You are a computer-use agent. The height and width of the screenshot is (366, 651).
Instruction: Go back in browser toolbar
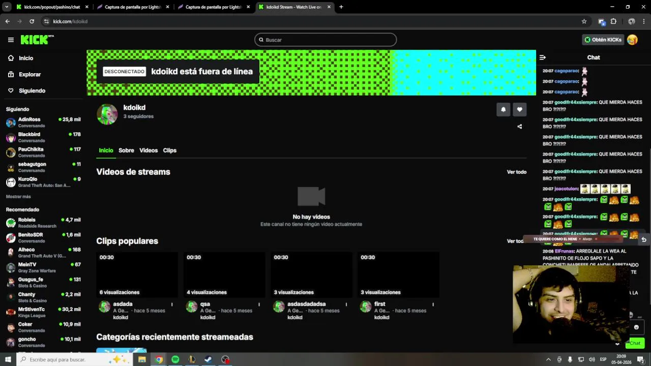coord(7,21)
